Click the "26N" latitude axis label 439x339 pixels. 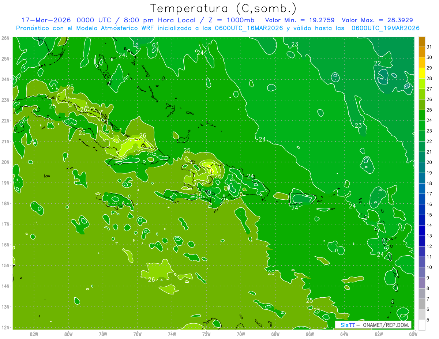tap(5, 38)
